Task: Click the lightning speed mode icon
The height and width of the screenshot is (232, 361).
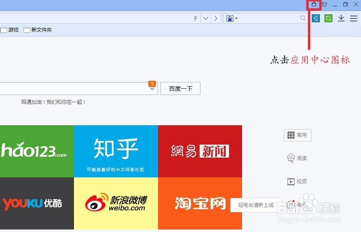Action: [195, 18]
